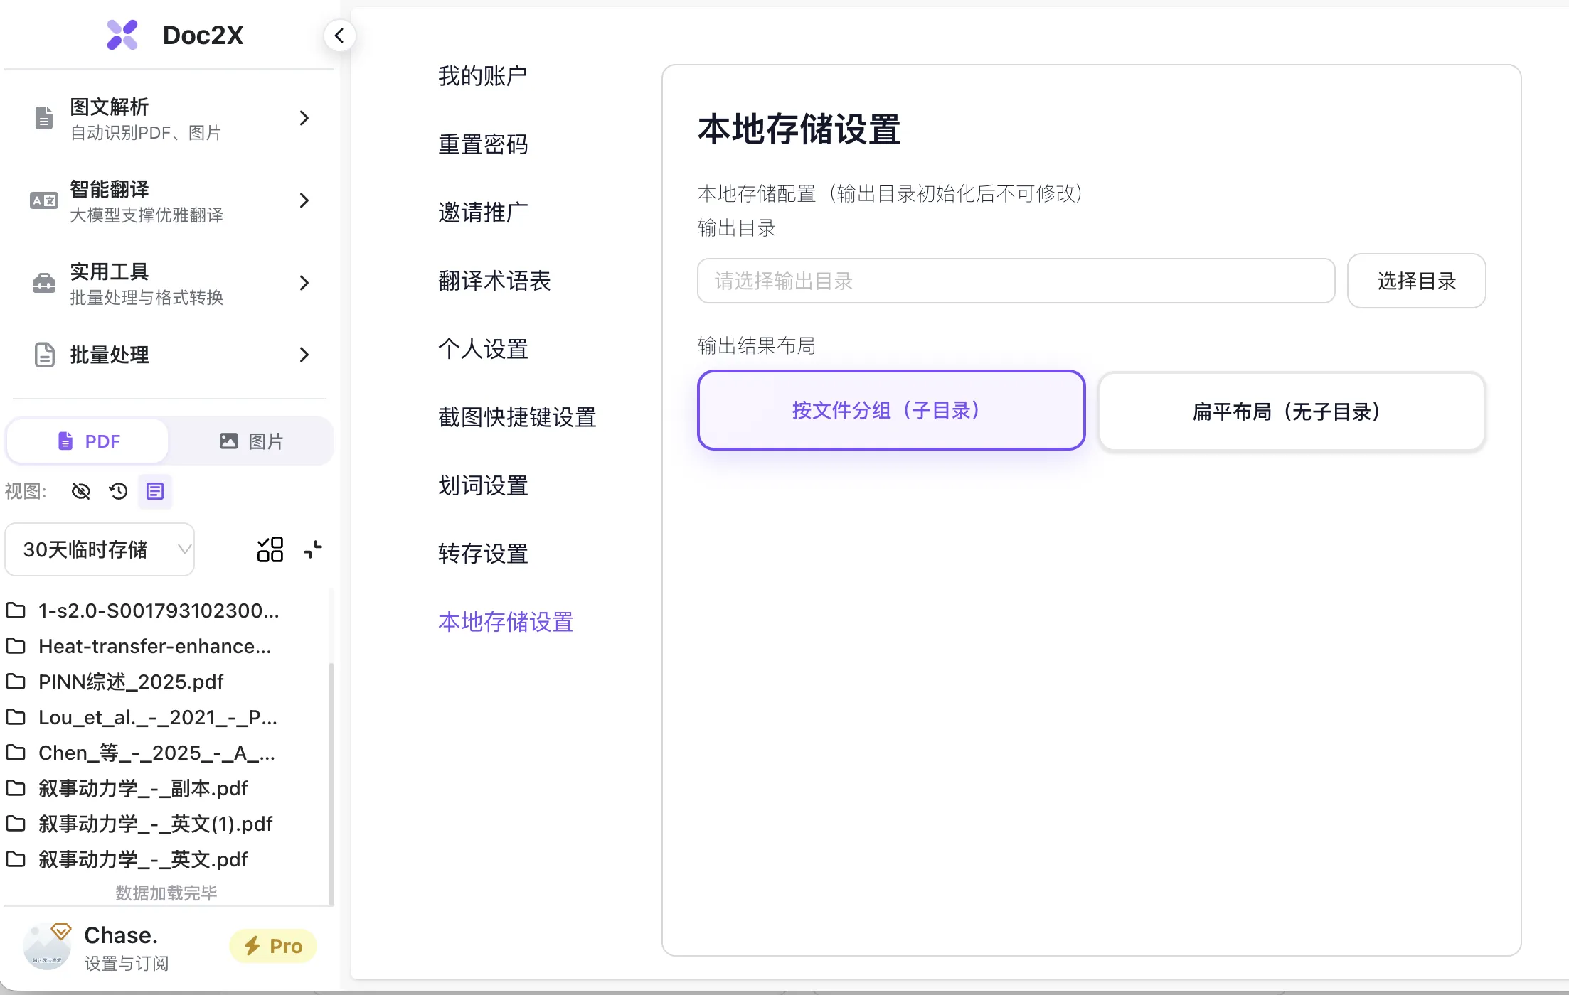
Task: Open 重置密码 settings page
Action: pyautogui.click(x=483, y=144)
